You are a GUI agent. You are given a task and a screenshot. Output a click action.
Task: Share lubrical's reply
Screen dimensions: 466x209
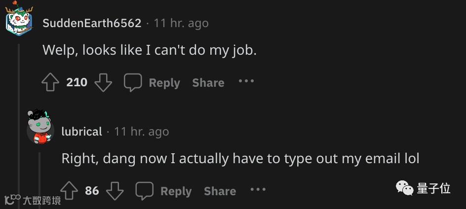coord(220,191)
